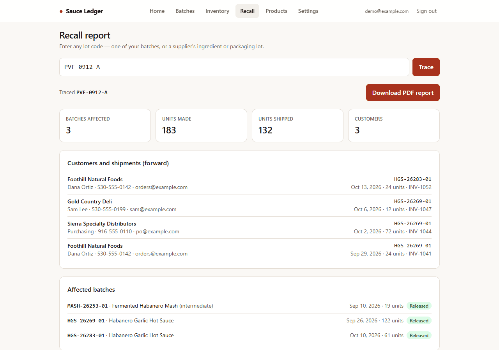Select the Gold Country Deli customer name
This screenshot has height=350, width=499.
click(90, 201)
